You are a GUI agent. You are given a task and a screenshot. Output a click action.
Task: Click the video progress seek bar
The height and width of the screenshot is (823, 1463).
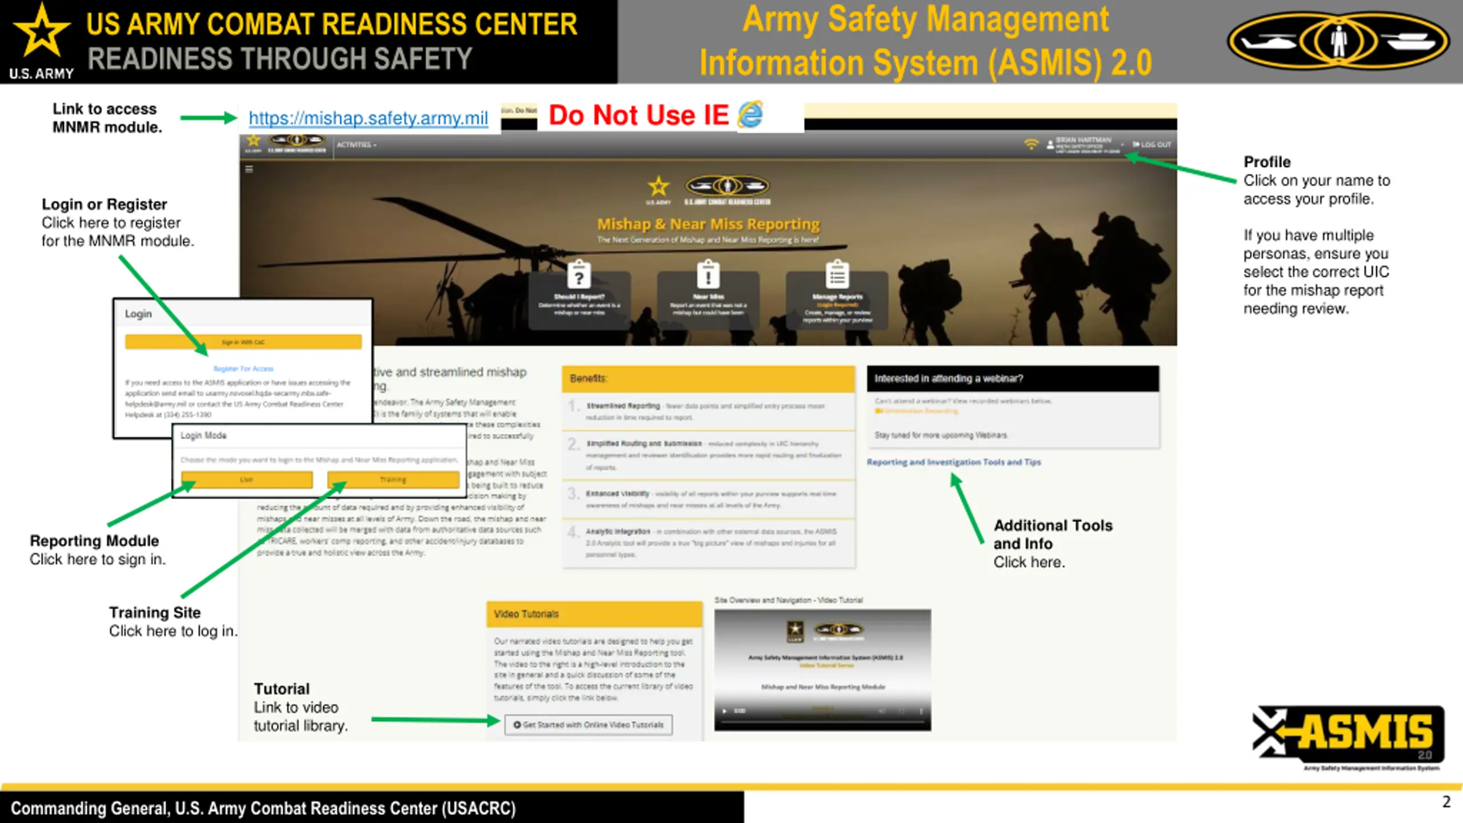pos(822,722)
